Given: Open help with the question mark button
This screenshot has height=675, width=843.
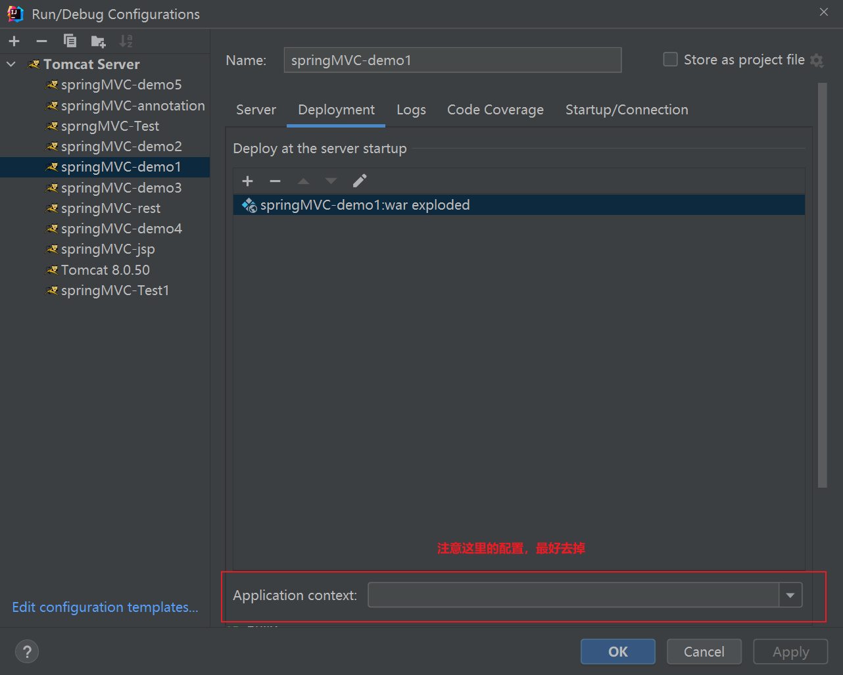Looking at the screenshot, I should point(27,652).
